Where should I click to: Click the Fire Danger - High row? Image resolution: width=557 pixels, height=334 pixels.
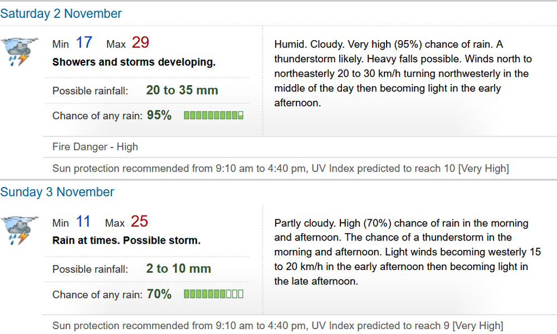[x=300, y=147]
